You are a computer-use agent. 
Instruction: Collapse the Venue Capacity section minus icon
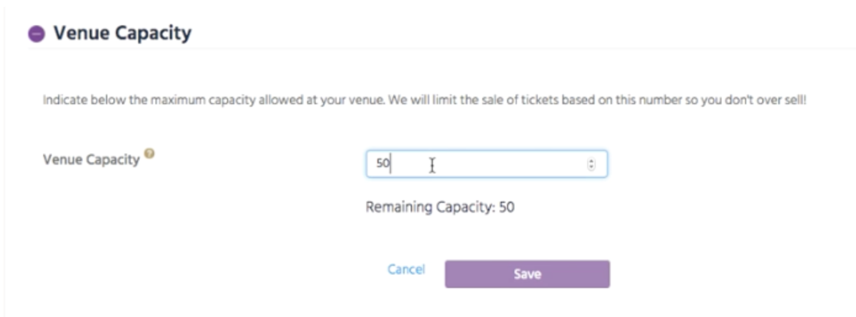tap(36, 34)
